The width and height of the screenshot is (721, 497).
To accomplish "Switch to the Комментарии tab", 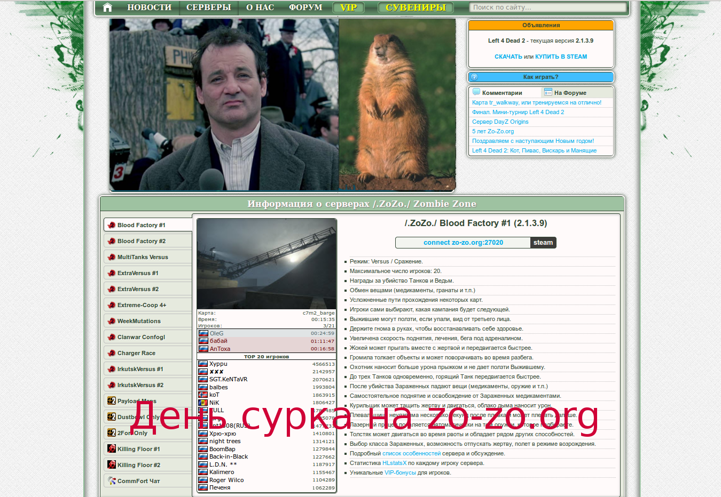I will point(502,93).
